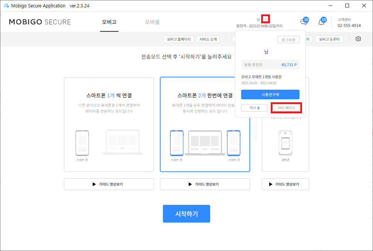Play guide video for single smartphone mode
The width and height of the screenshot is (373, 251).
point(109,184)
